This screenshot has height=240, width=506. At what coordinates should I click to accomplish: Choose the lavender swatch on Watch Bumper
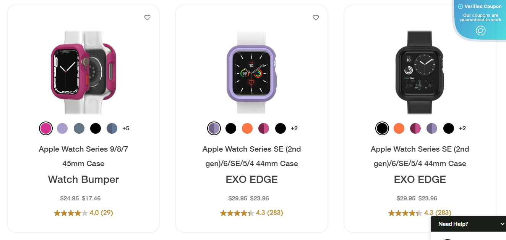(62, 128)
